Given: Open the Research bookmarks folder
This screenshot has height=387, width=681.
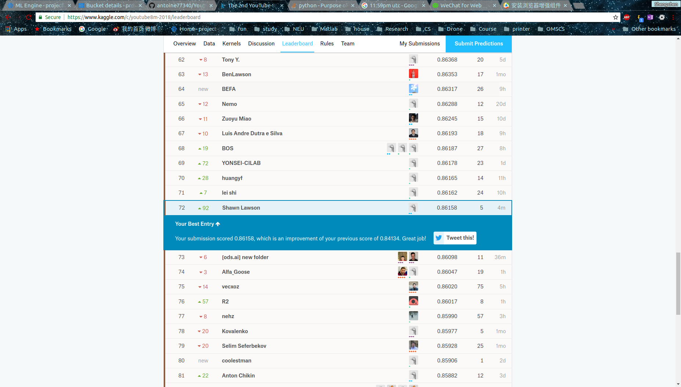Looking at the screenshot, I should (392, 29).
